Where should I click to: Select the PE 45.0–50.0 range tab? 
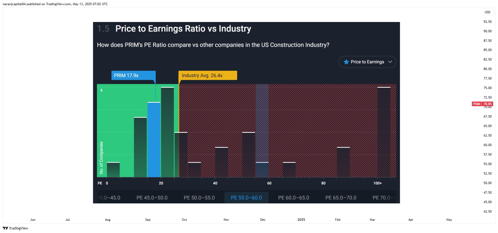(x=152, y=198)
